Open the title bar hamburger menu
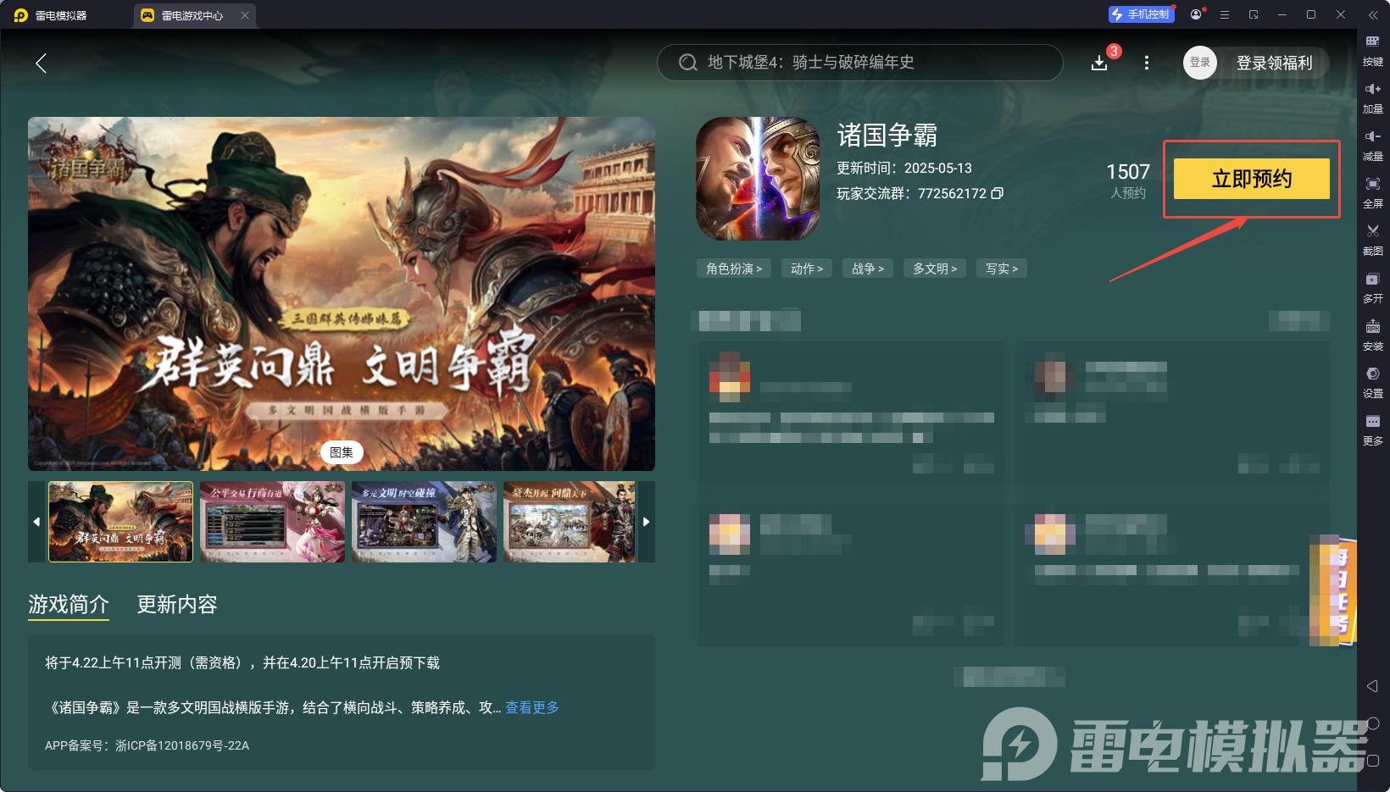The height and width of the screenshot is (792, 1390). pos(1225,14)
